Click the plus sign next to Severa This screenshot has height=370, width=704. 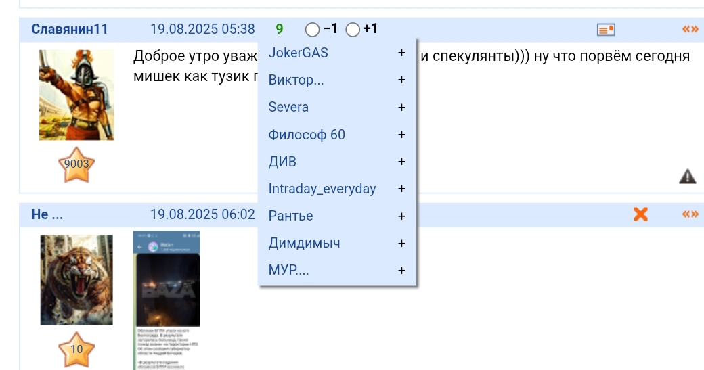pos(401,107)
